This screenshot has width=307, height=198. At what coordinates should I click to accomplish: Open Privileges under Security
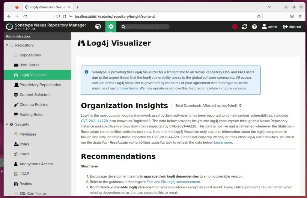coord(28,134)
